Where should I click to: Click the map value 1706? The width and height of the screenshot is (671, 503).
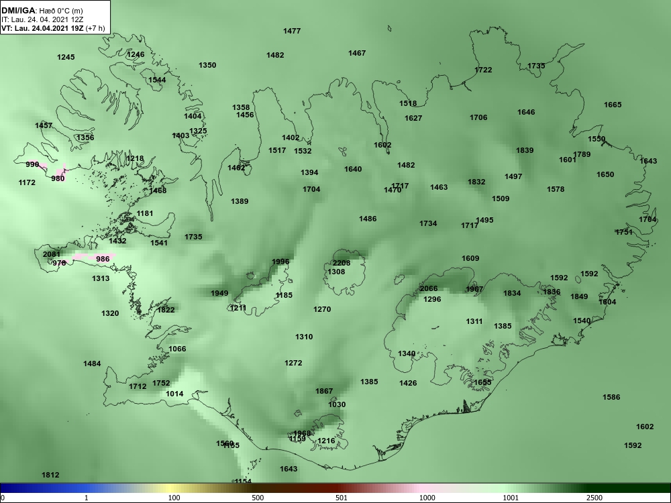478,117
